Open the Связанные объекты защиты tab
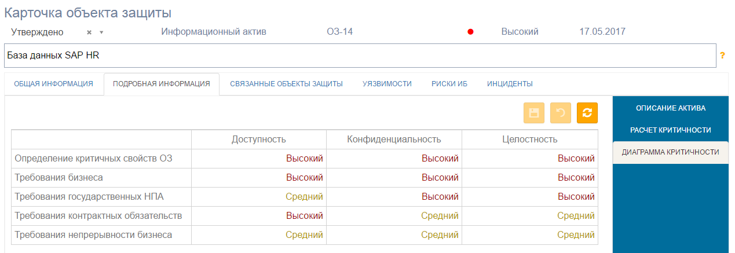The height and width of the screenshot is (253, 735). pos(286,84)
